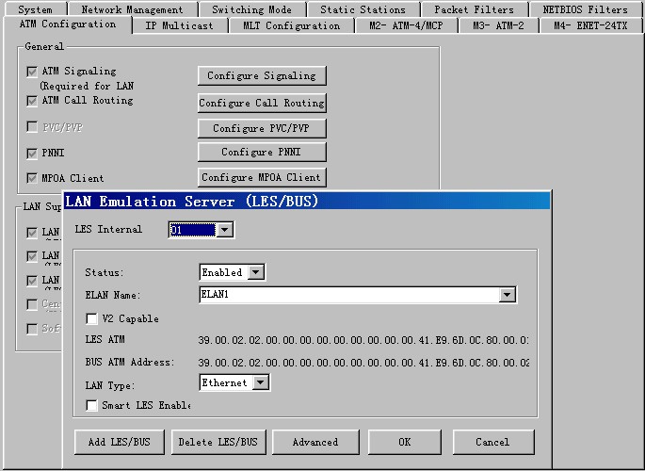Screen dimensions: 645x471
Task: Open the MLT Configuration tab
Action: point(291,25)
